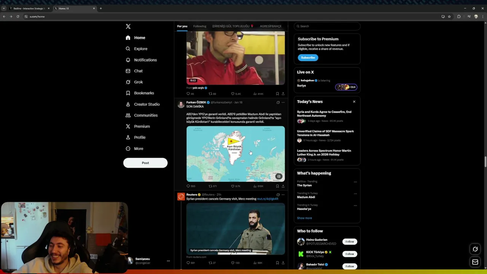Image resolution: width=487 pixels, height=274 pixels.
Task: Bookmark Furkan ÖZBEK's post
Action: [x=277, y=186]
